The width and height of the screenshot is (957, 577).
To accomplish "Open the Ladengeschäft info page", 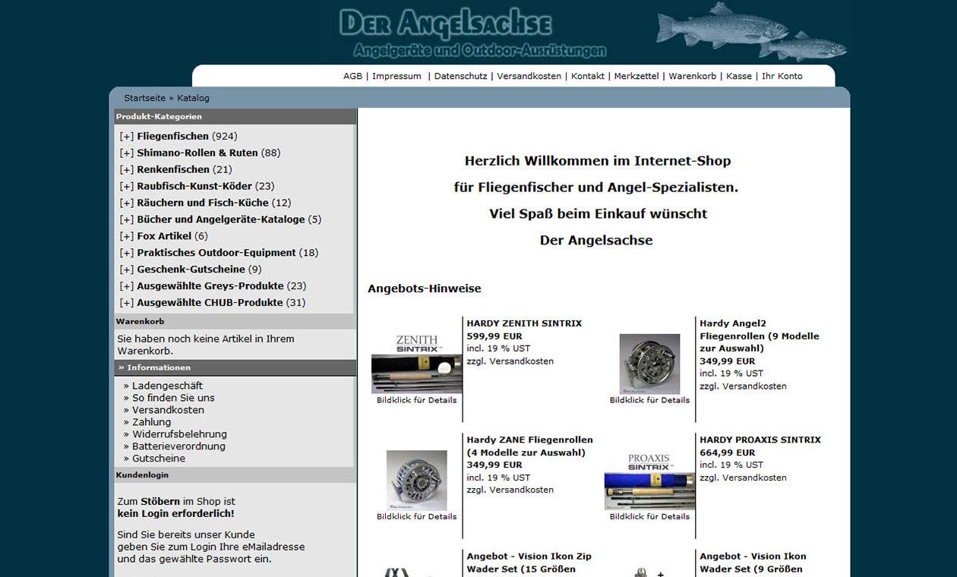I will tap(167, 386).
